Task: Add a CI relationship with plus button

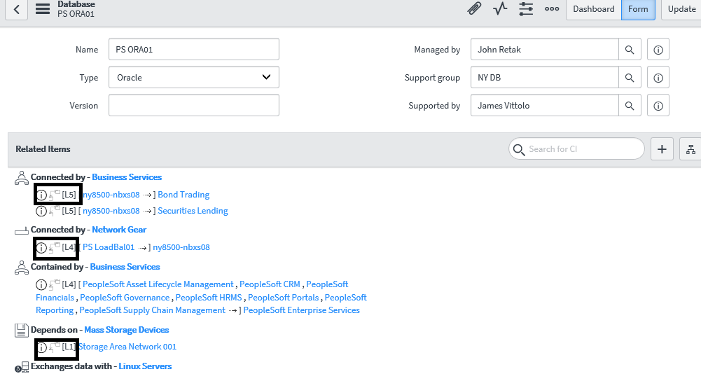Action: point(662,149)
